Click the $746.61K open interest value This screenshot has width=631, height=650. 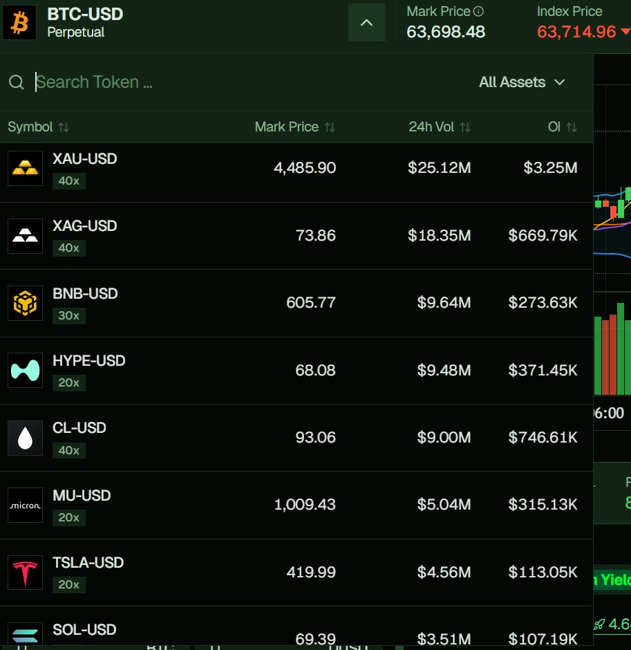543,437
